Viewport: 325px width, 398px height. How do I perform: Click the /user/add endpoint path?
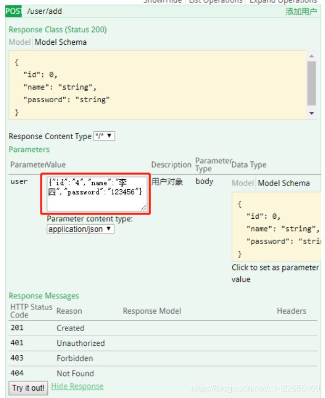45,11
